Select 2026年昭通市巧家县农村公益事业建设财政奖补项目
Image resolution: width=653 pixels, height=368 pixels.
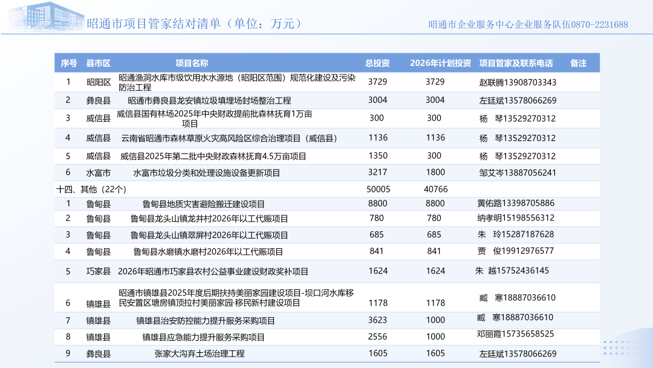click(x=213, y=272)
